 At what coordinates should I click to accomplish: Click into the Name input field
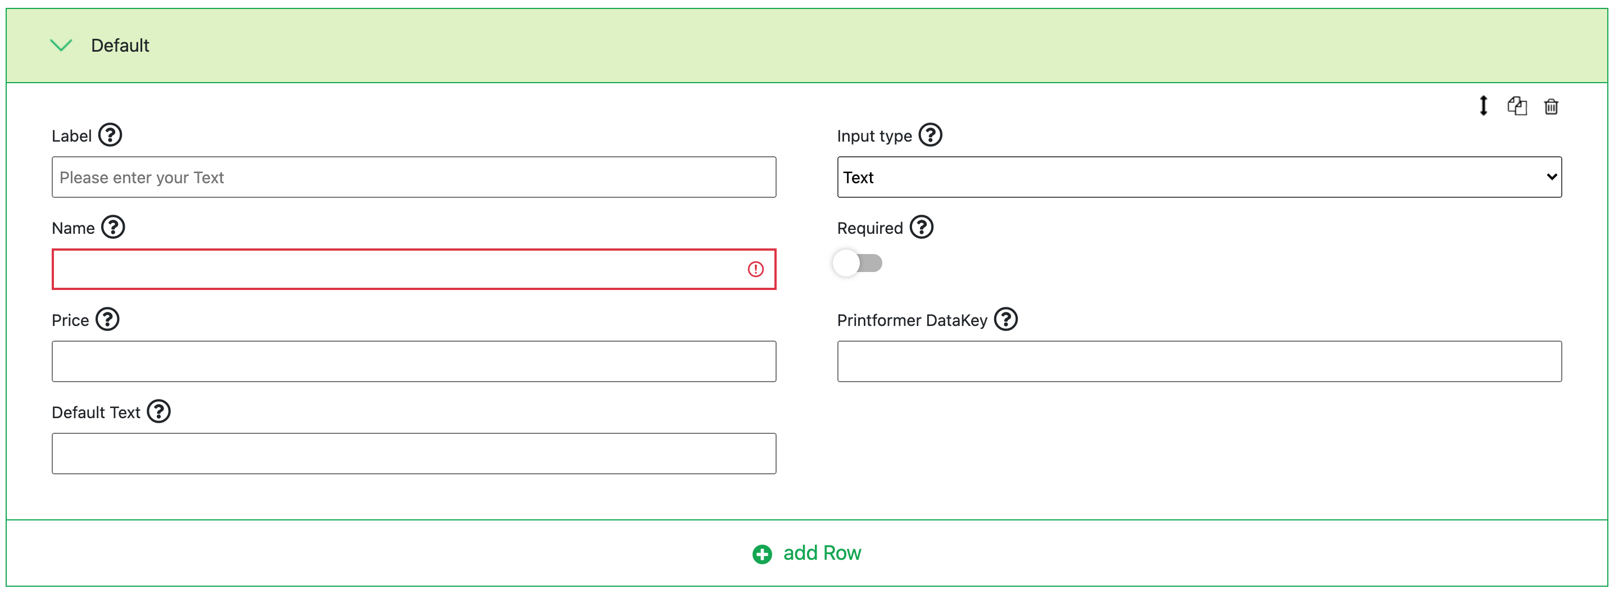pyautogui.click(x=397, y=270)
